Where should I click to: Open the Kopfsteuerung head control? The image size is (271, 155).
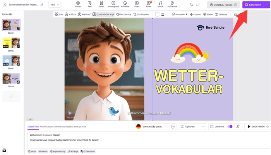click(58, 152)
